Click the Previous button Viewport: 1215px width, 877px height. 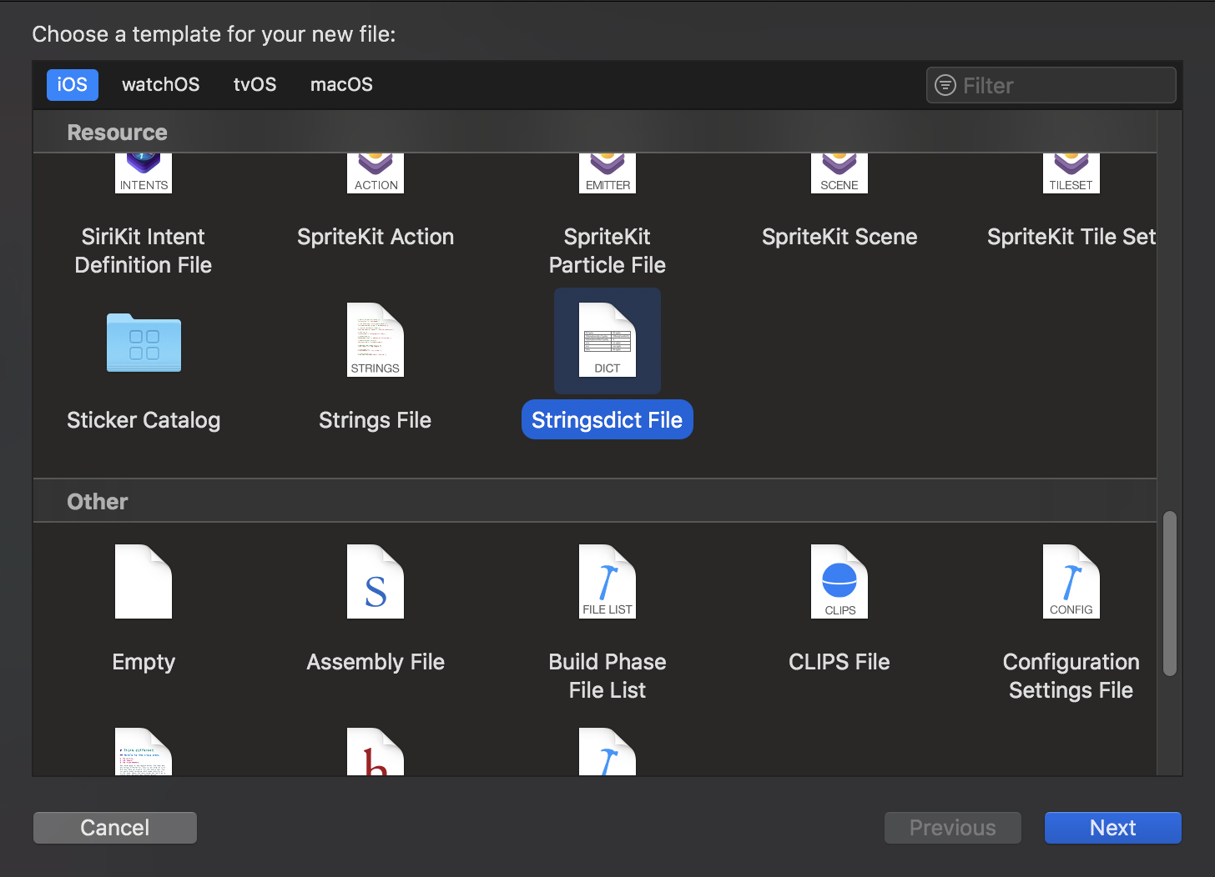[x=953, y=828]
